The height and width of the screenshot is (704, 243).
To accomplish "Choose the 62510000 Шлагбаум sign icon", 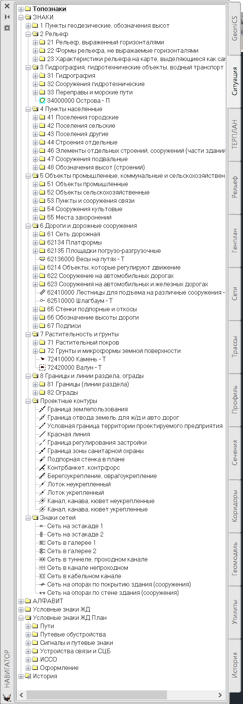I will click(42, 301).
